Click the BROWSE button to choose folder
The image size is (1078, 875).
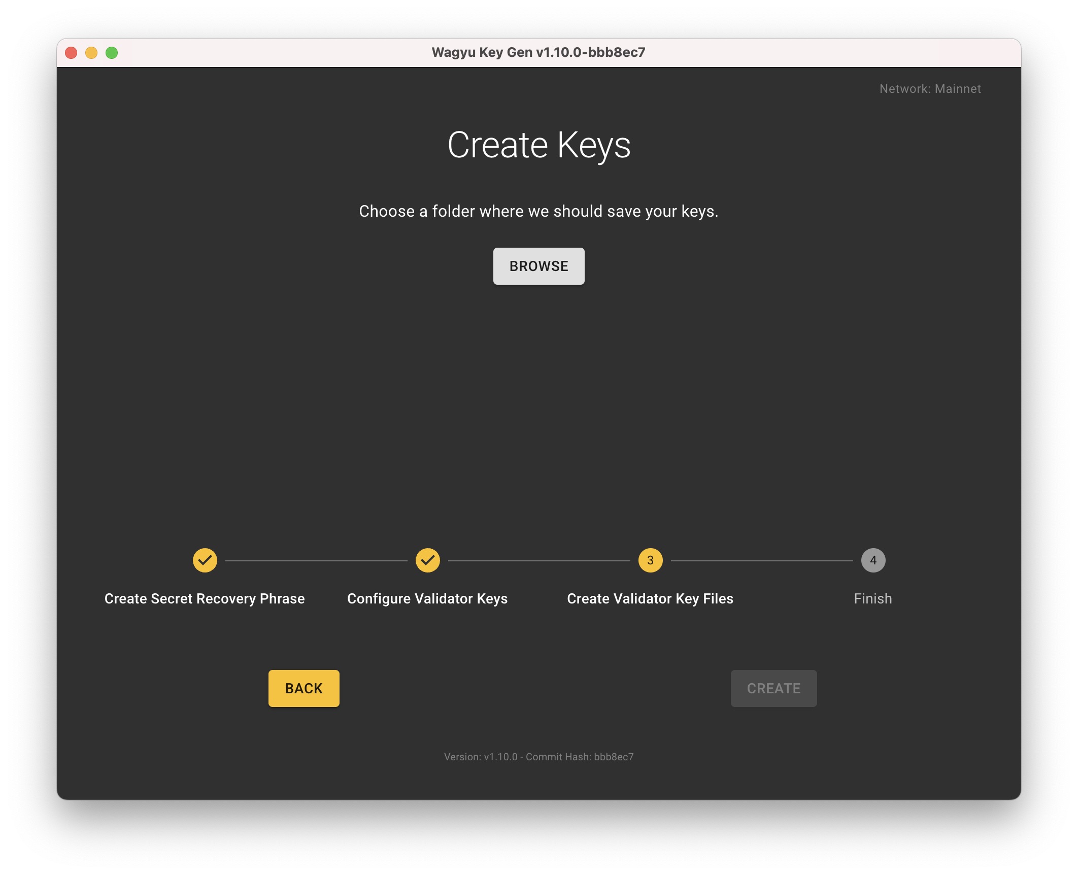[x=538, y=266]
